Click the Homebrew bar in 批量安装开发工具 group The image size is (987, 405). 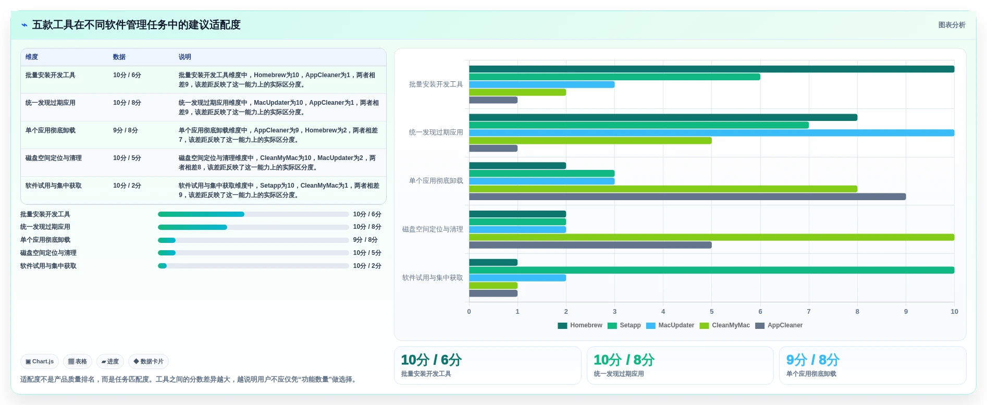712,69
